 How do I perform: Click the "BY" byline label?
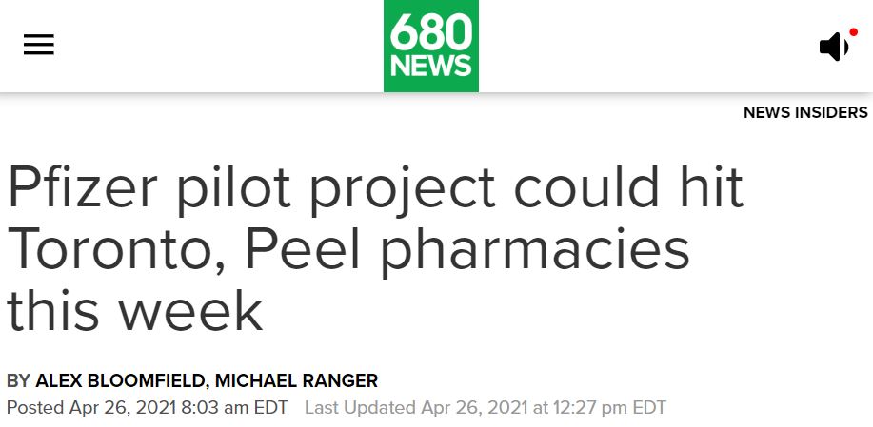click(18, 381)
